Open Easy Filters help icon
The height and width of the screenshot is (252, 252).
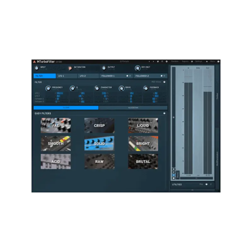(164, 113)
